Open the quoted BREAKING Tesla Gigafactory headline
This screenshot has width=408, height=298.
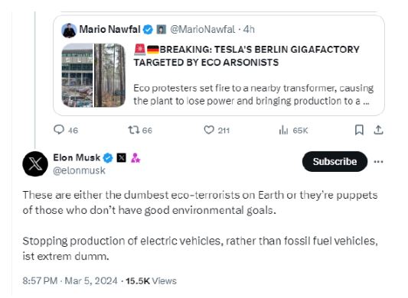(x=246, y=56)
